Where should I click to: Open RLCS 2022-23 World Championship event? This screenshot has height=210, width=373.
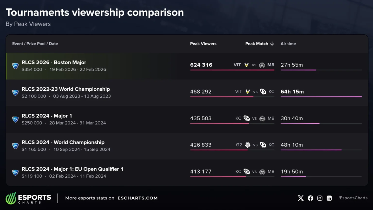pyautogui.click(x=66, y=89)
